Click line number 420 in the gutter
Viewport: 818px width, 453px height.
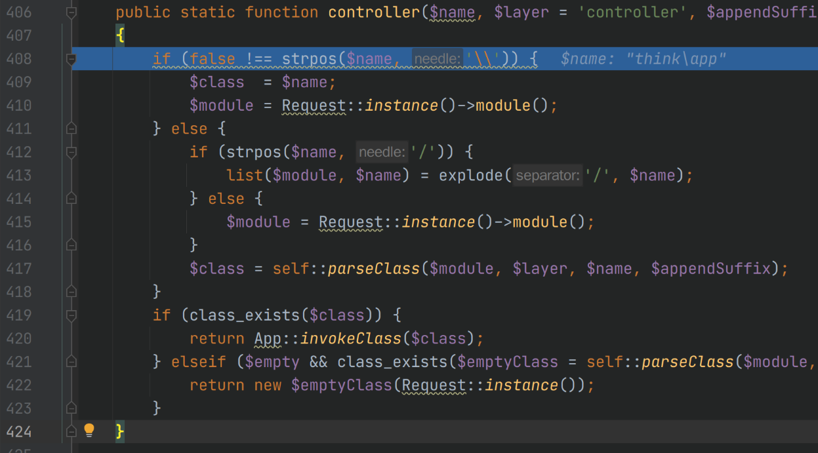coord(18,338)
